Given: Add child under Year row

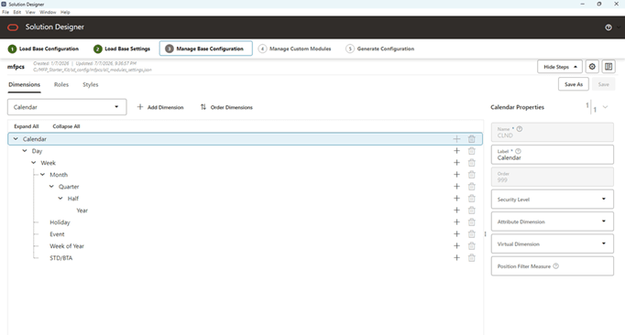Looking at the screenshot, I should coord(456,211).
